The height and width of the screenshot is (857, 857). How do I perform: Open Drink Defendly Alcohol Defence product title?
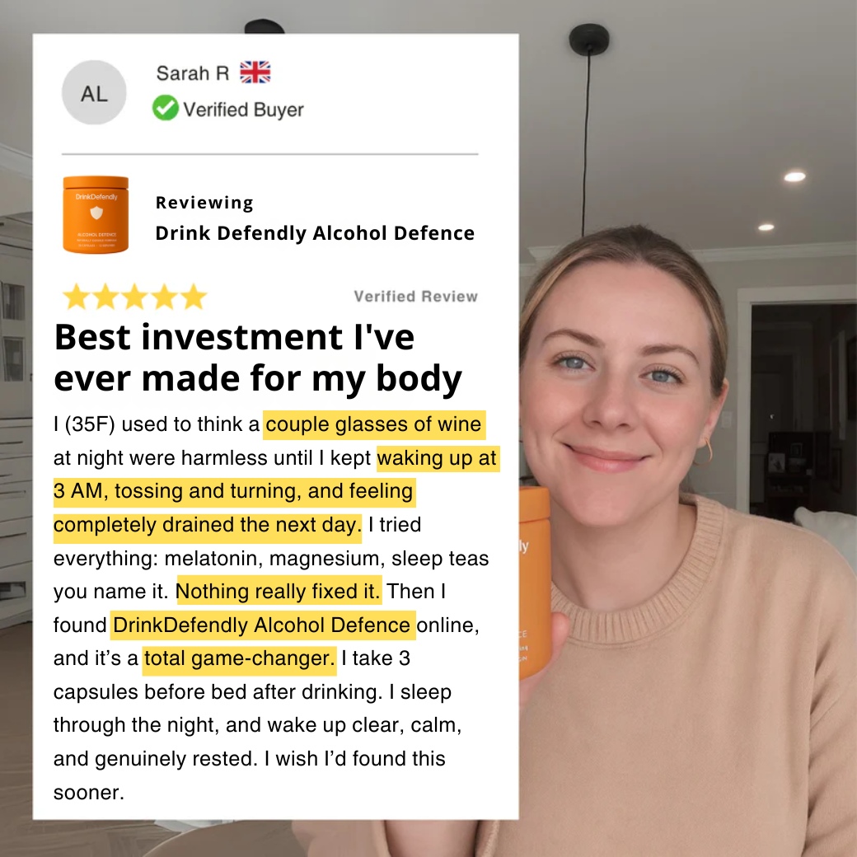(x=315, y=233)
